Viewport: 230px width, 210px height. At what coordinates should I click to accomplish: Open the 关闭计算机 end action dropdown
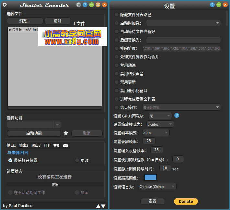[x=181, y=107]
